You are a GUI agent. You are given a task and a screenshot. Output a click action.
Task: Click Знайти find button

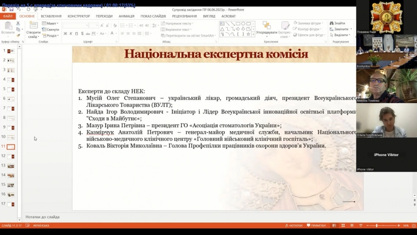[337, 23]
